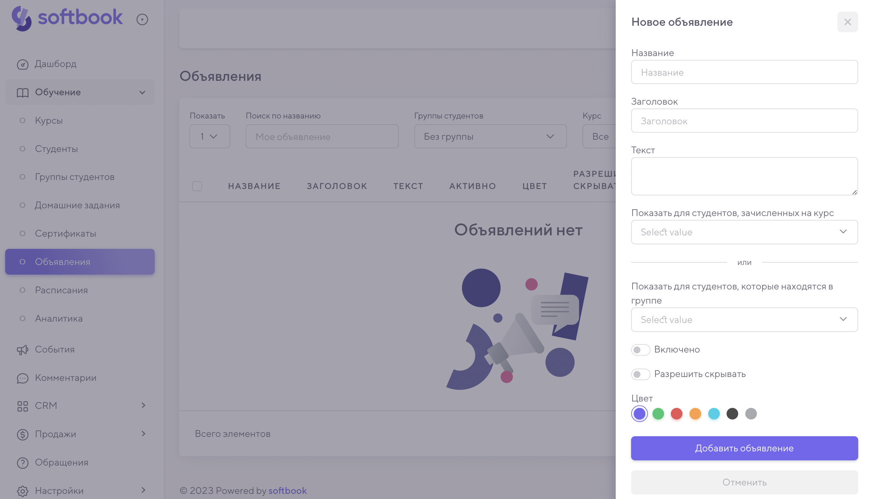Focus the Заголовок input field
This screenshot has width=871, height=499.
tap(744, 121)
